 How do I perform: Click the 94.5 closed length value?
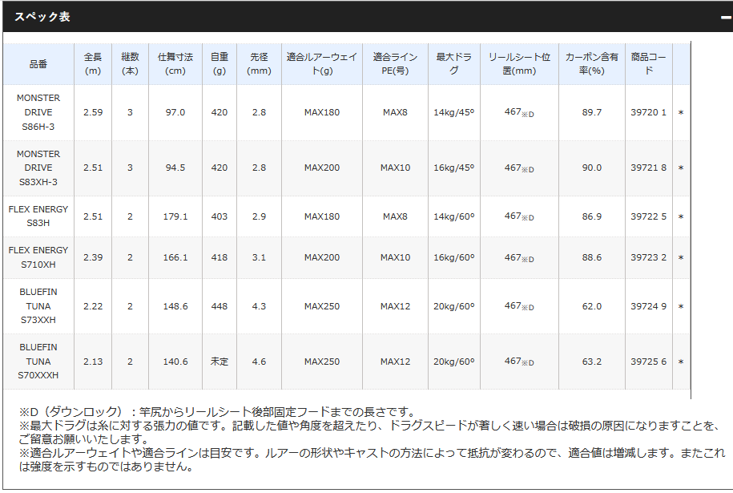175,168
